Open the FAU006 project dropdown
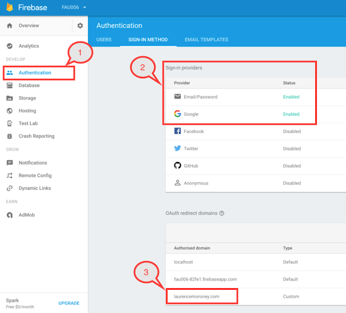Screen dimensions: 346x313 click(74, 7)
